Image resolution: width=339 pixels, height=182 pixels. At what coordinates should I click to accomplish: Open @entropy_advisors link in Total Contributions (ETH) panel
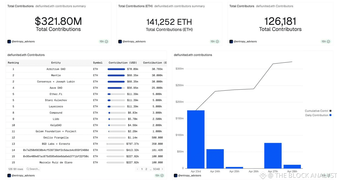click(134, 42)
